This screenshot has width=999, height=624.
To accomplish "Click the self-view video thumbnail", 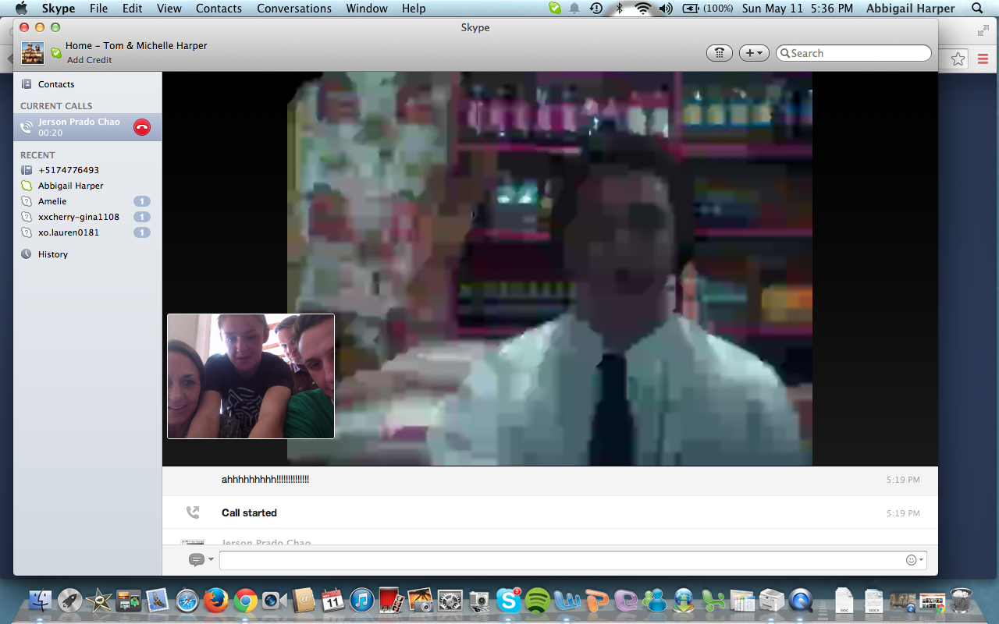I will coord(251,376).
